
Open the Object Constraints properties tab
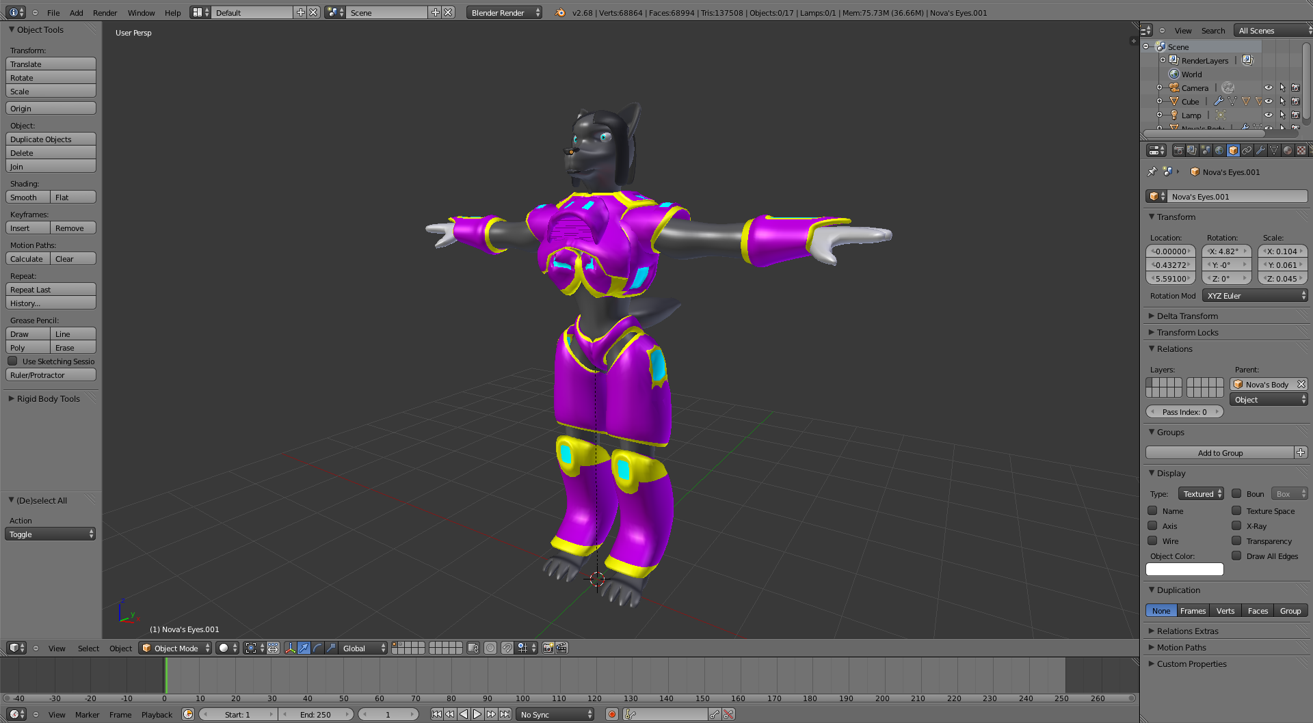[1247, 150]
